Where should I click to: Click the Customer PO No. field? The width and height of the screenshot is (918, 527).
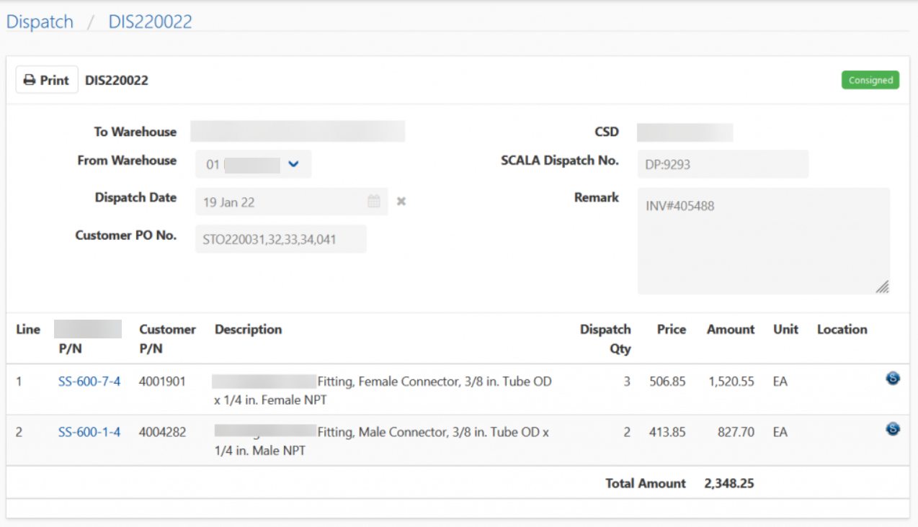coord(280,239)
